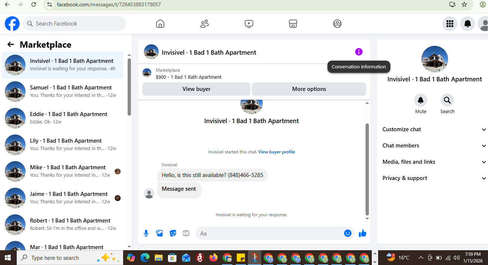Expand the Chat members section
Screen dimensions: 488x265
coord(434,146)
